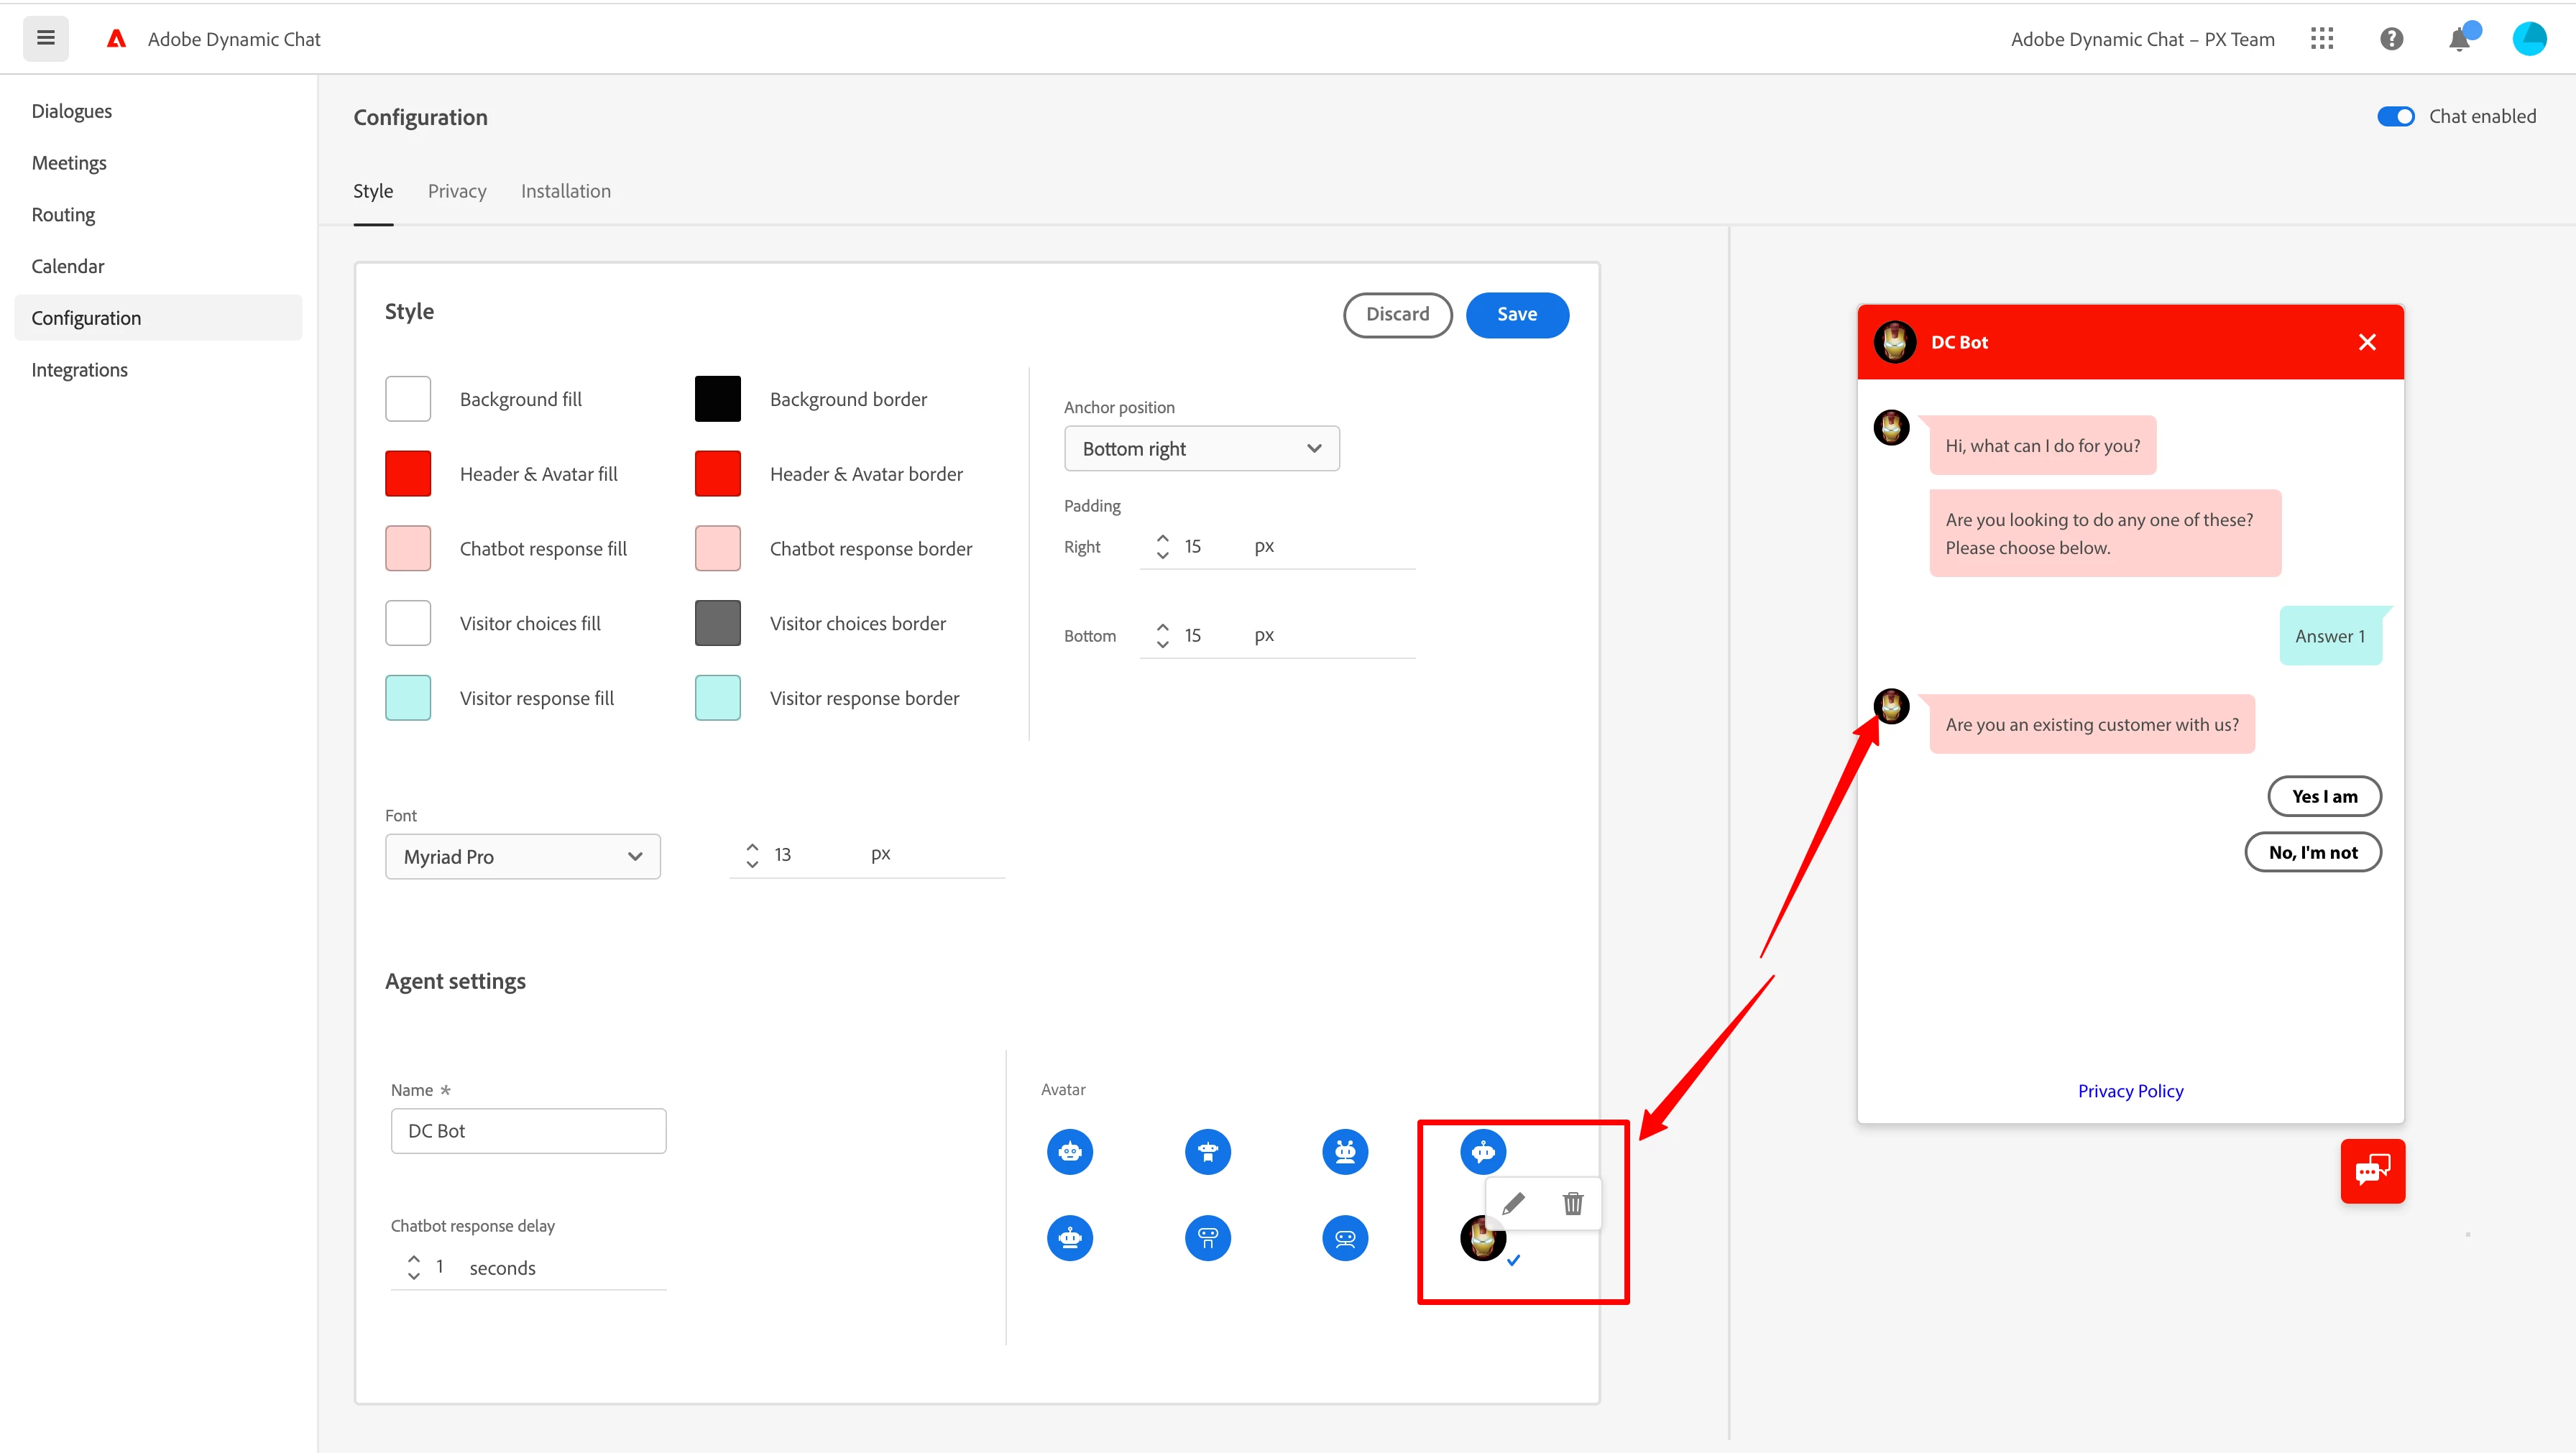2576x1453 pixels.
Task: Click the red chat launcher icon
Action: tap(2372, 1171)
